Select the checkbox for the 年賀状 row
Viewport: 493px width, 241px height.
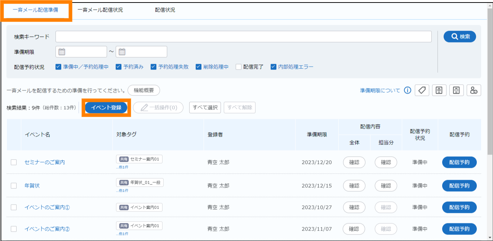[14, 186]
